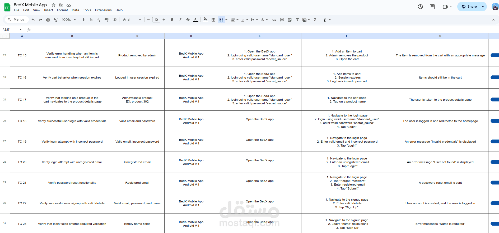Open the fill color picker
499x233 pixels.
pos(205,20)
